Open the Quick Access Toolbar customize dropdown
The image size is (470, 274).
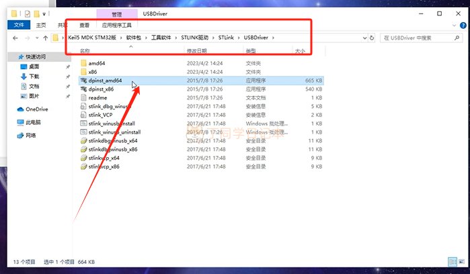click(44, 13)
